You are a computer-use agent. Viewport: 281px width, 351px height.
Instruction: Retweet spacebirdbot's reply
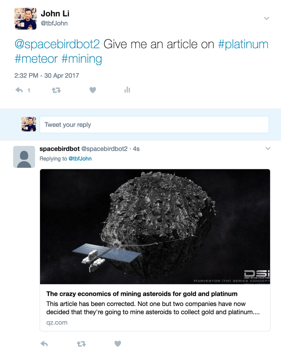81,344
